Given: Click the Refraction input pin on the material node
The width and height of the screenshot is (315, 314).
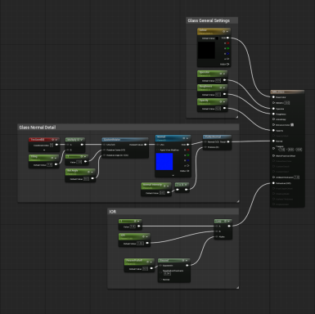Looking at the screenshot, I should 273,183.
